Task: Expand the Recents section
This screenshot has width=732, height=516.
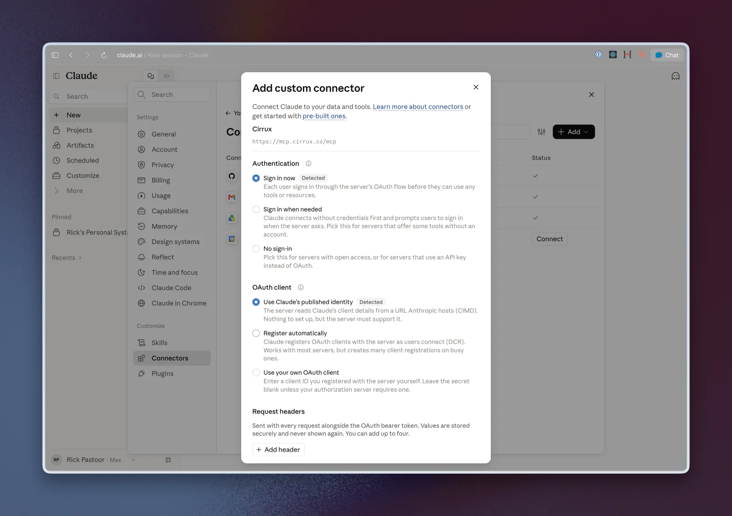Action: point(67,258)
